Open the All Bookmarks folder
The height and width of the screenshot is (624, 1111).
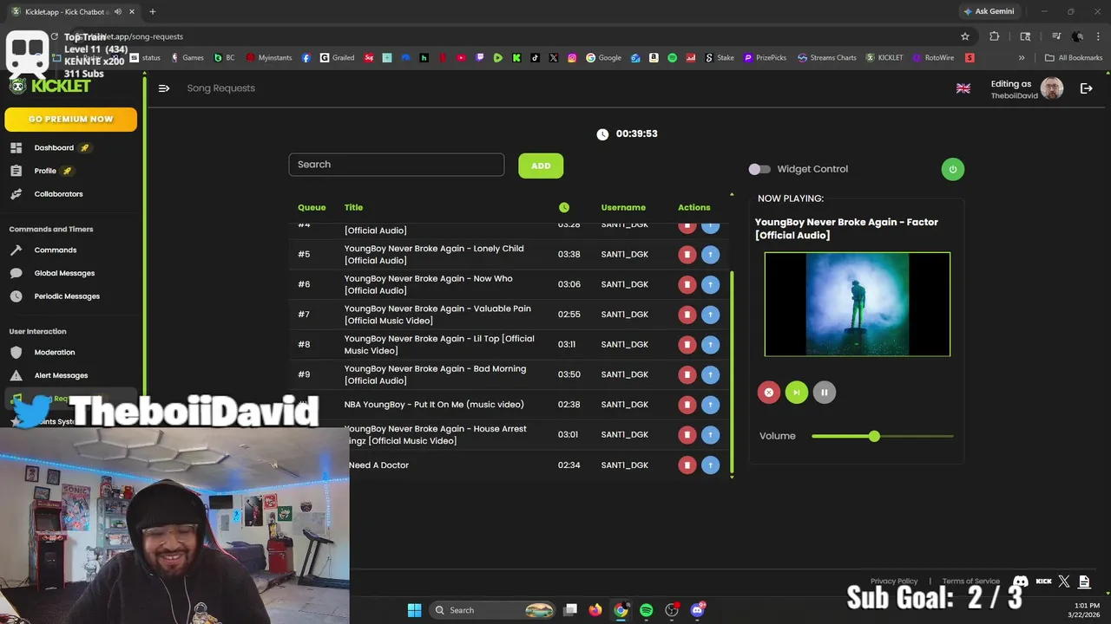1074,58
